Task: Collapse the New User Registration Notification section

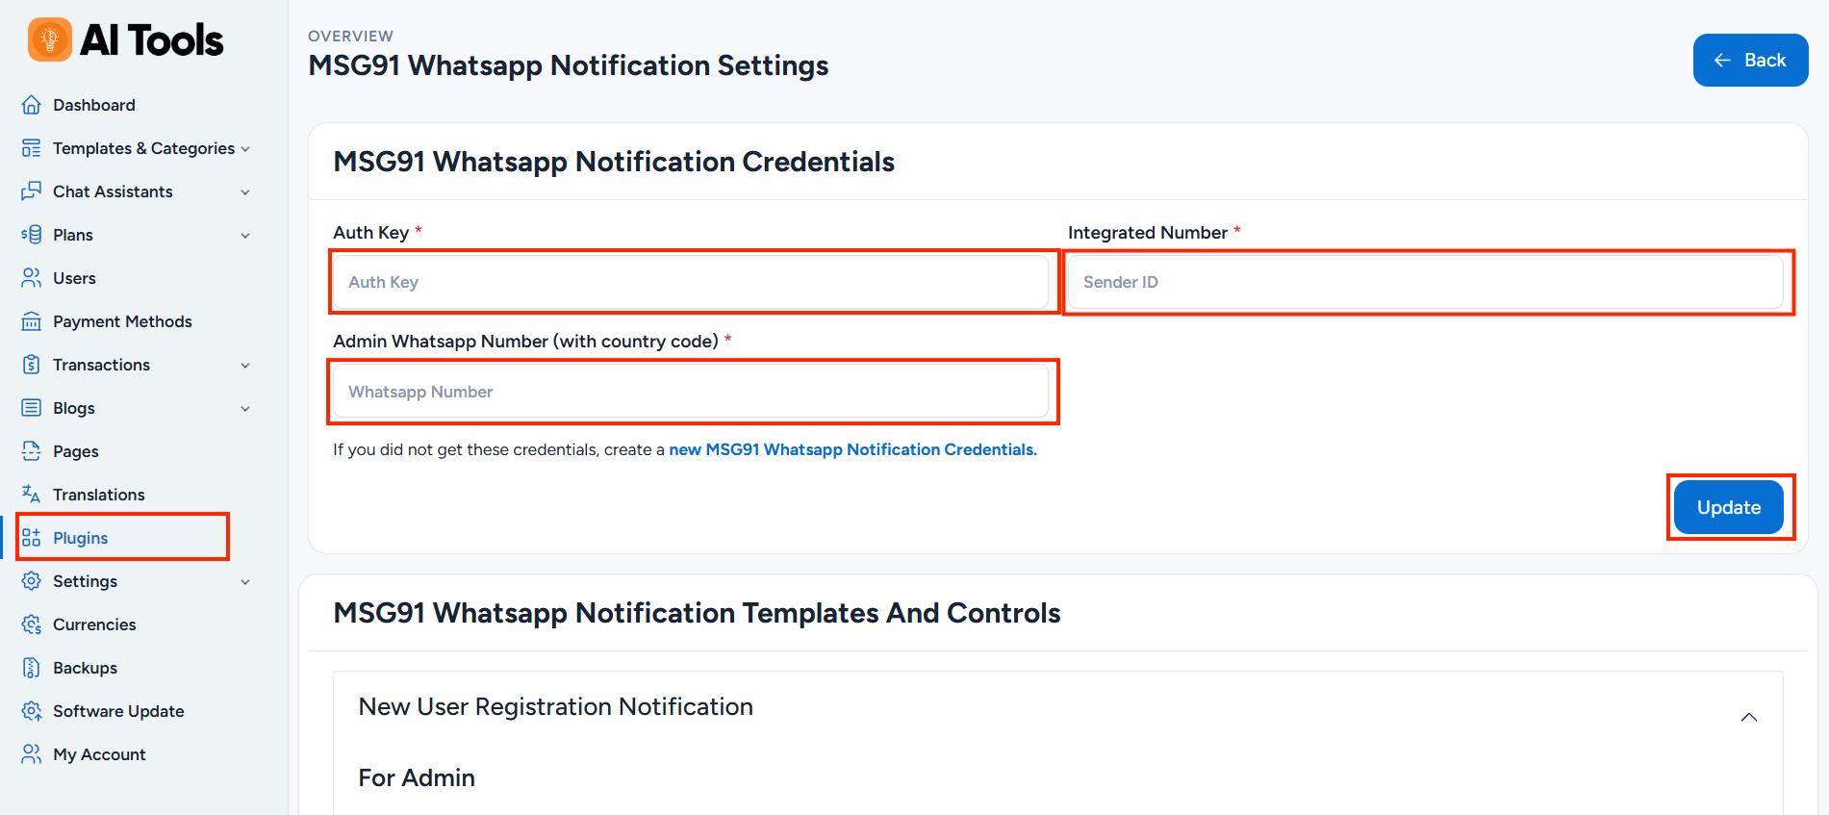Action: coord(1749,717)
